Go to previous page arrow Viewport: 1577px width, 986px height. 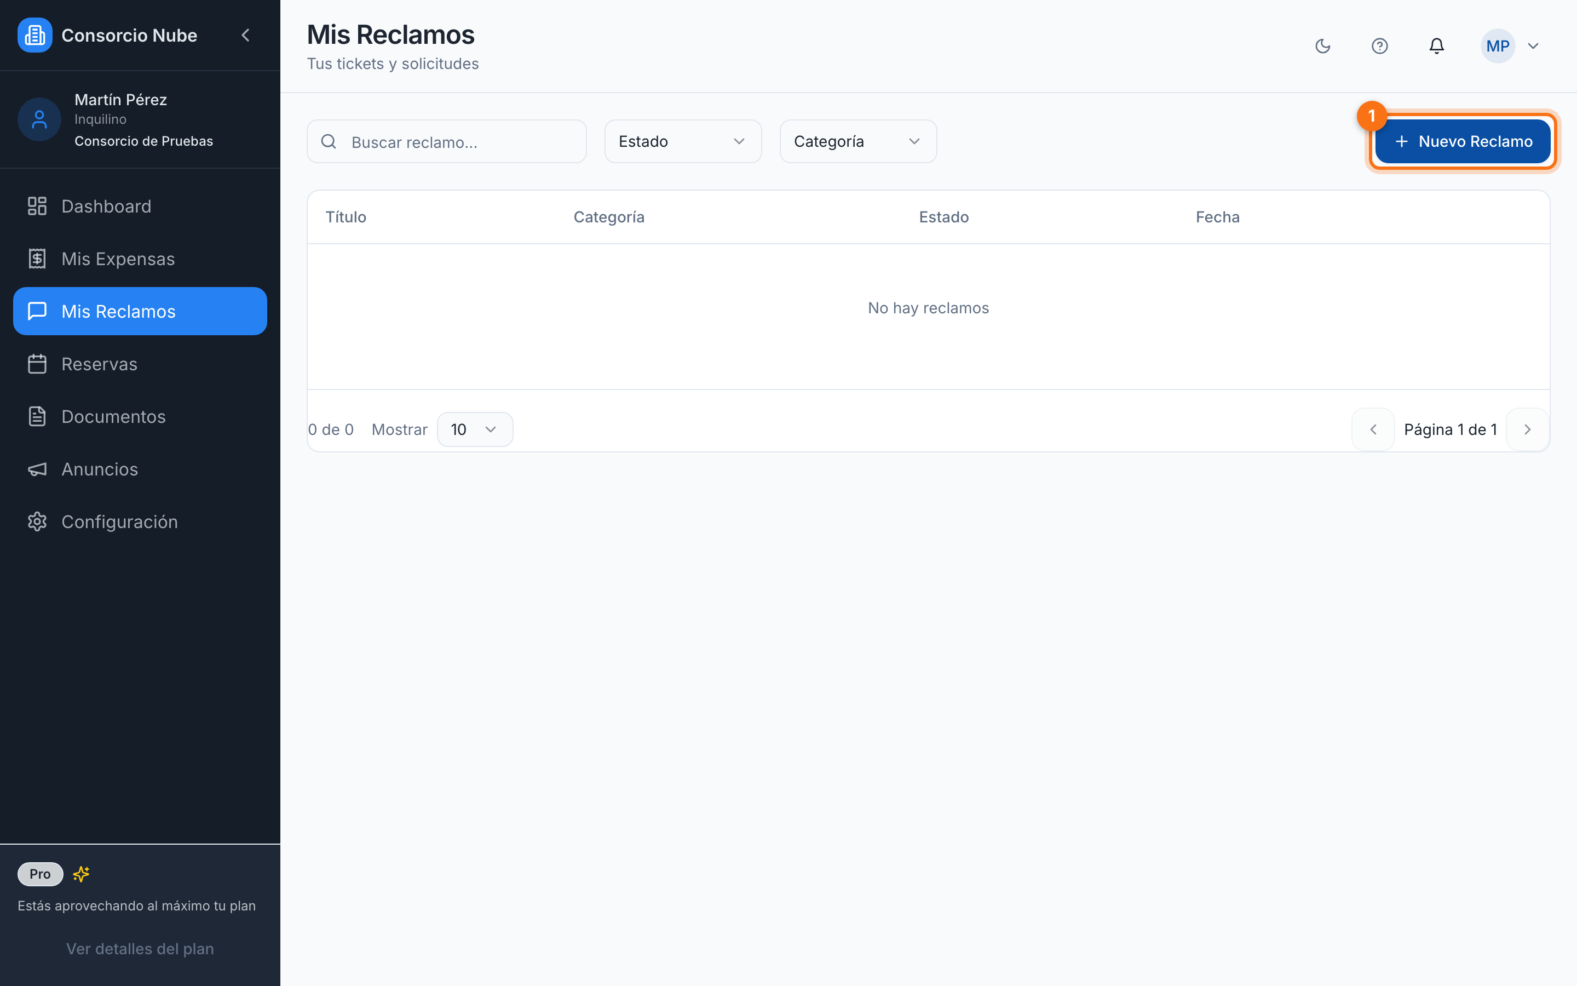pyautogui.click(x=1373, y=430)
